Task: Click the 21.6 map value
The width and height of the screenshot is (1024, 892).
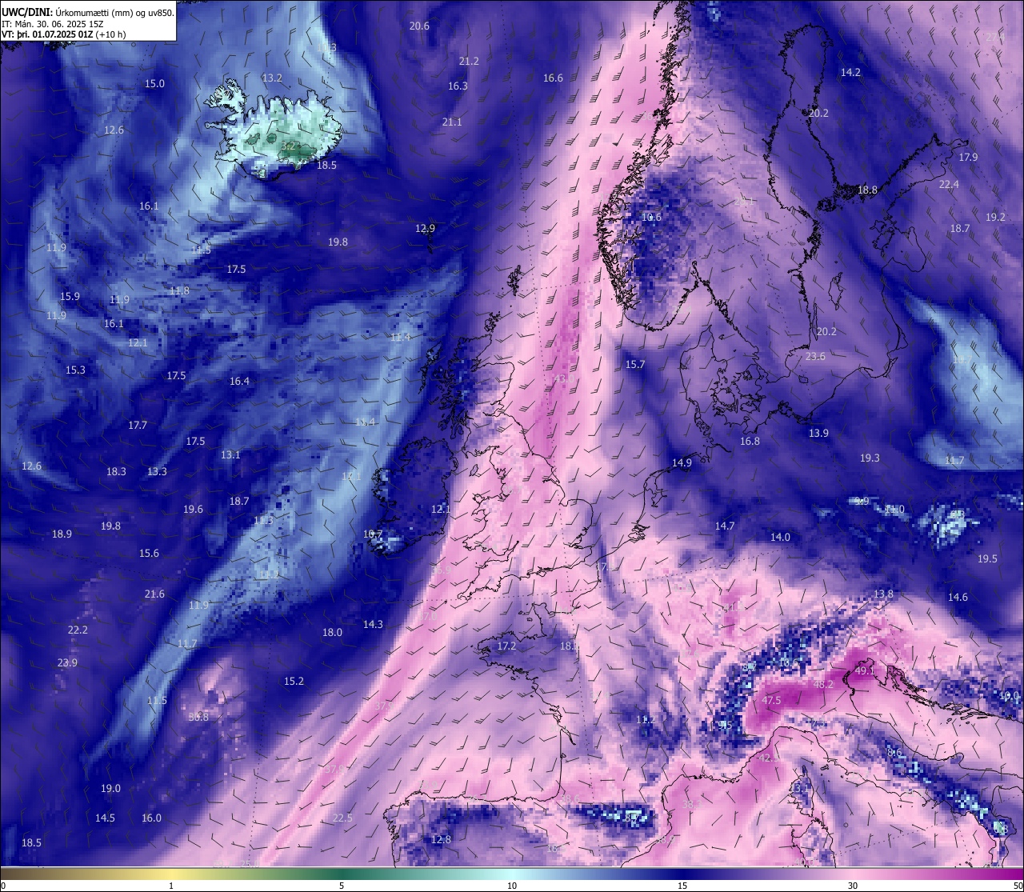Action: (x=154, y=594)
